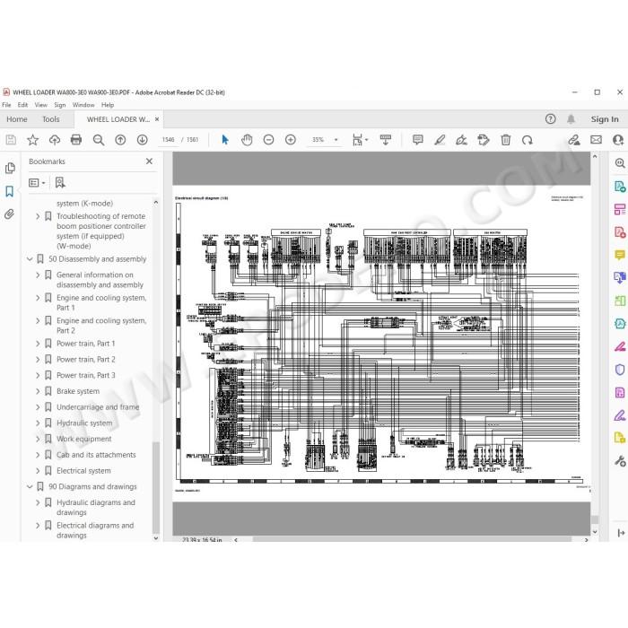This screenshot has width=628, height=628.
Task: Send file by email envelope icon
Action: tap(596, 140)
